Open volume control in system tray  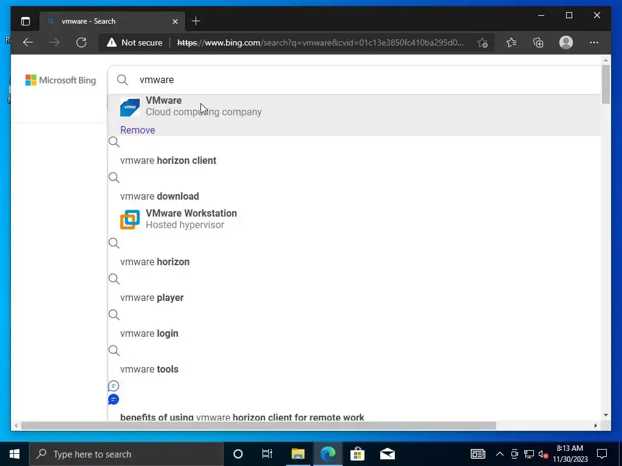click(543, 454)
